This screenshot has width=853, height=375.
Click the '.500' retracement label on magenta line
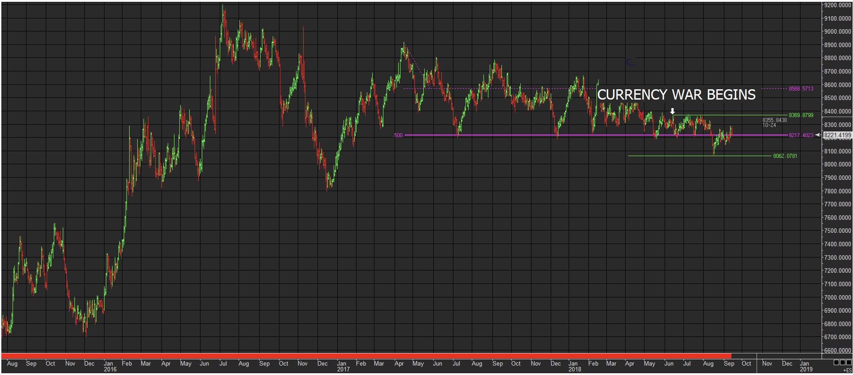coord(398,135)
